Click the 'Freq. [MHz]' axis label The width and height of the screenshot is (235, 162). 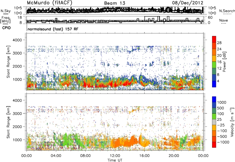coord(5,20)
